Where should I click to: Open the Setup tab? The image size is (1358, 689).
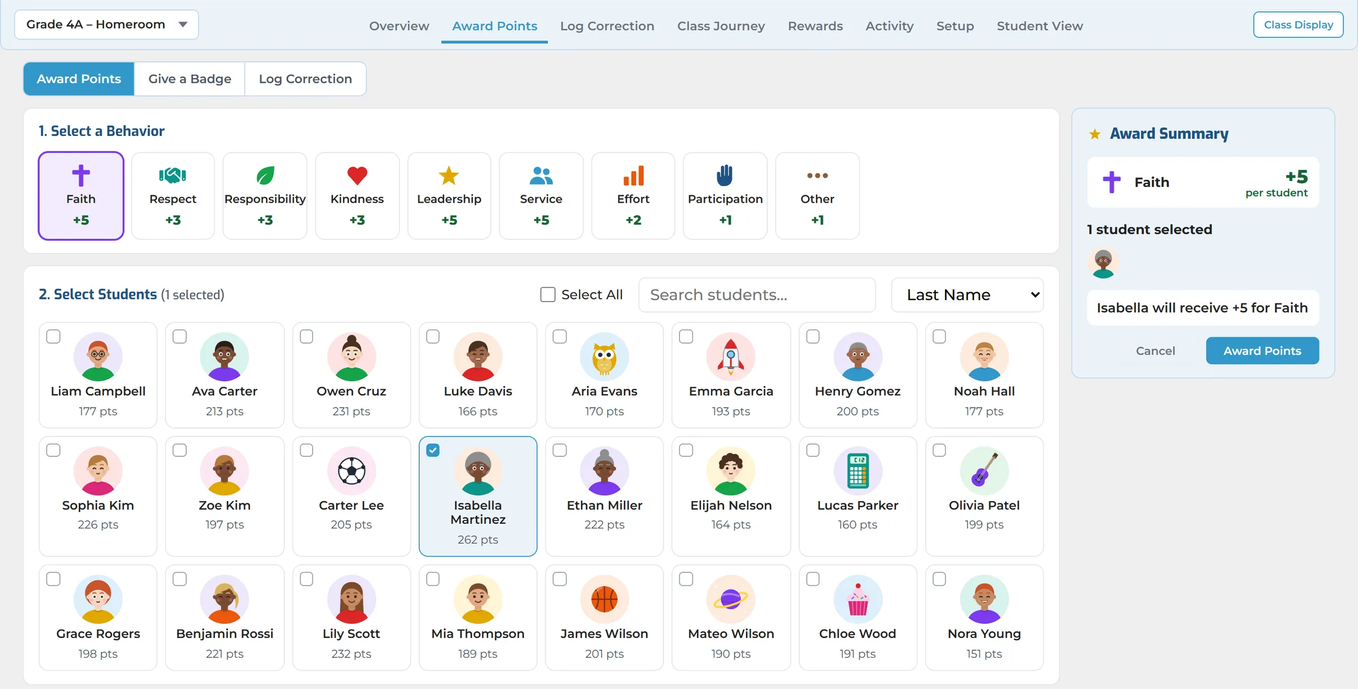pos(955,26)
